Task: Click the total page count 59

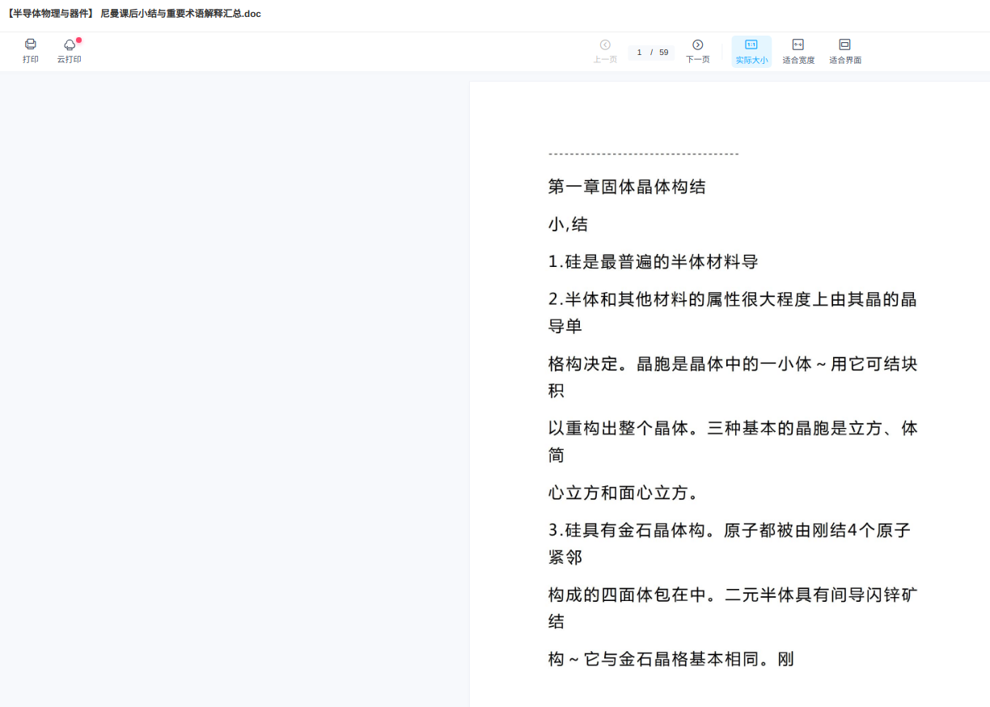Action: point(663,53)
